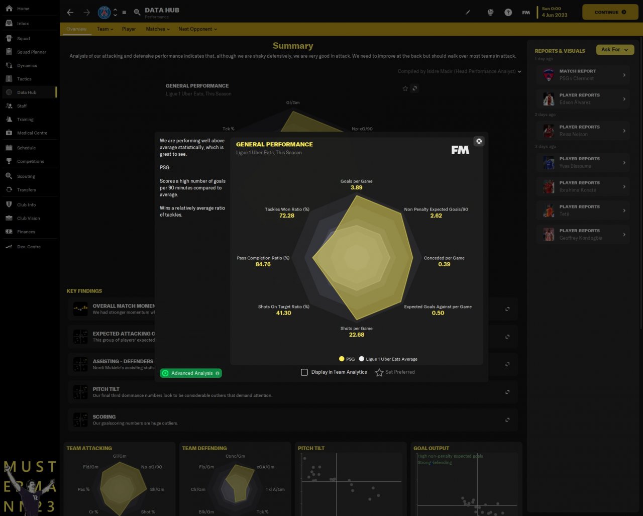Open Club Vision in the sidebar
Viewport: 643px width, 516px height.
click(29, 219)
